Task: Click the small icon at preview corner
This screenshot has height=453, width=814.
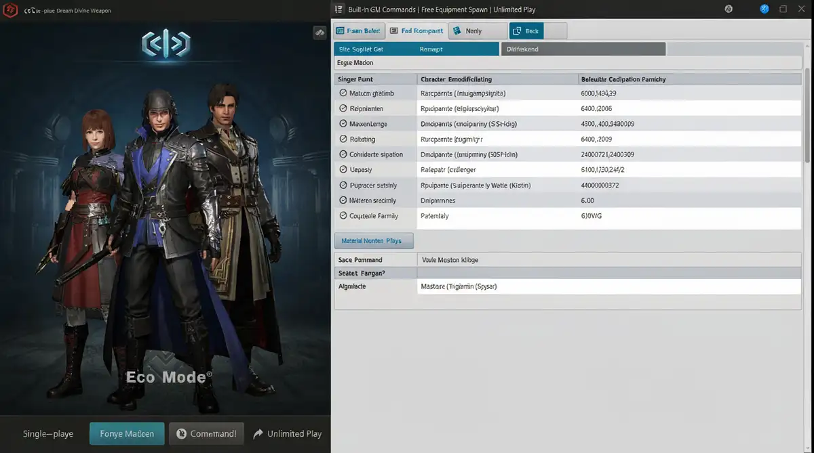Action: point(319,33)
